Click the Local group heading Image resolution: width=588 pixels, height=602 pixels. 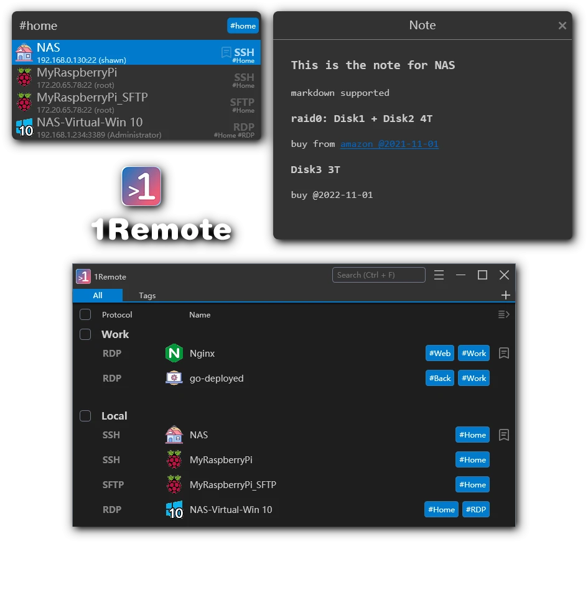pyautogui.click(x=114, y=416)
